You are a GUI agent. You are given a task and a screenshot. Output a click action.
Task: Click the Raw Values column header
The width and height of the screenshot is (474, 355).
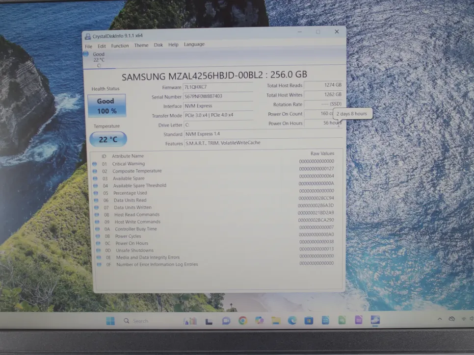[322, 153]
